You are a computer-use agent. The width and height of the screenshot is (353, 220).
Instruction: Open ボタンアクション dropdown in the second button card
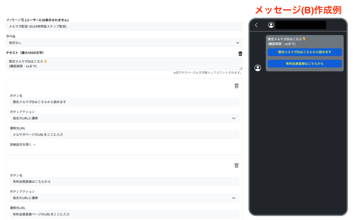(x=124, y=198)
